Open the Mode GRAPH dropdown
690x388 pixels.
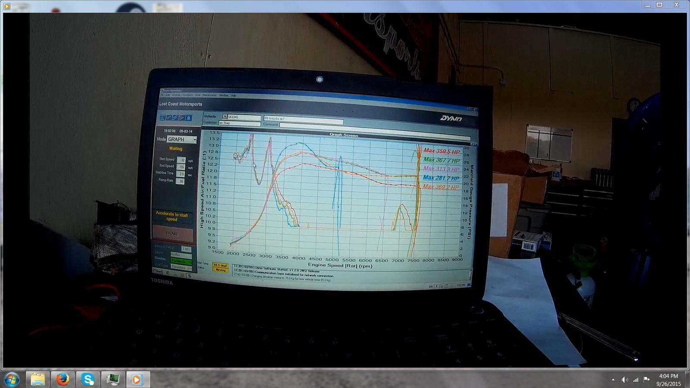point(182,139)
